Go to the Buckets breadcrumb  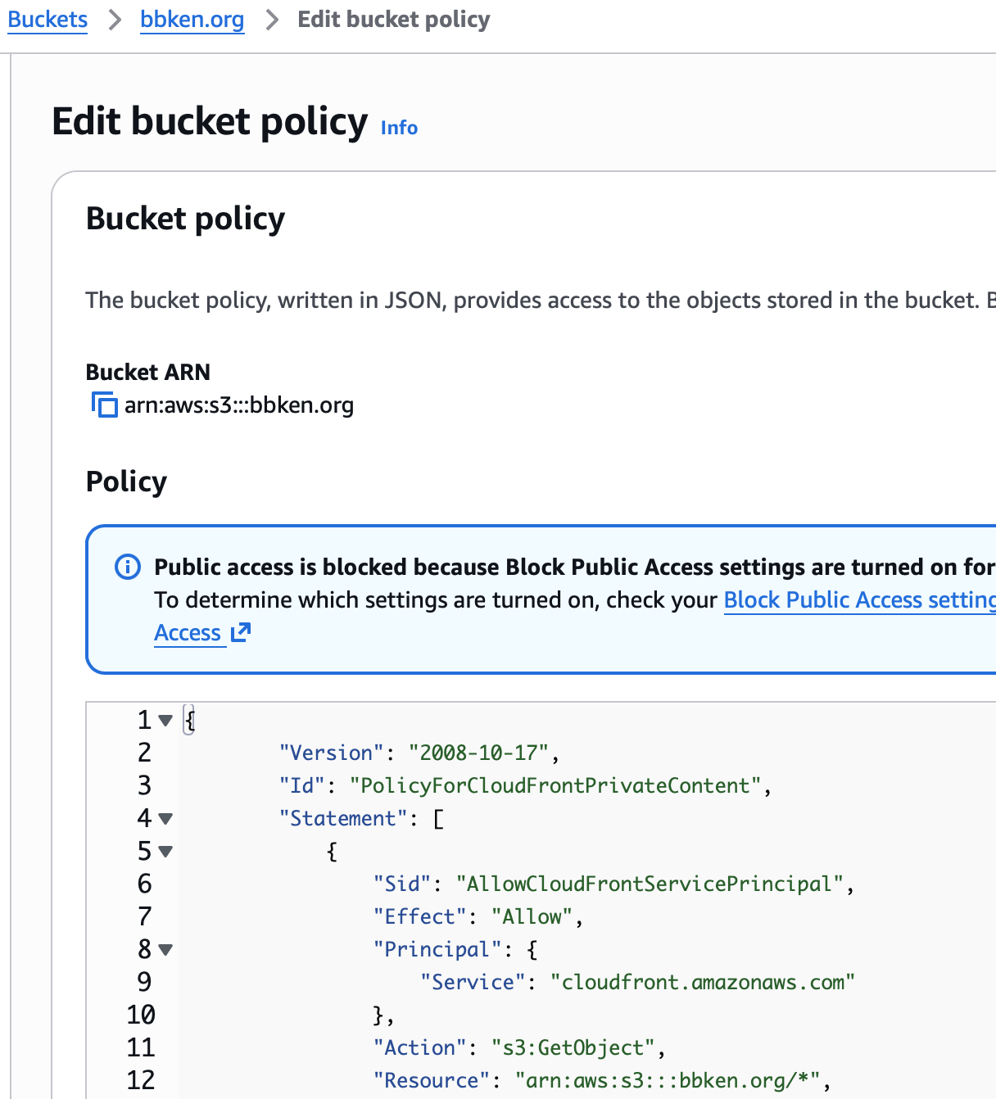point(48,20)
